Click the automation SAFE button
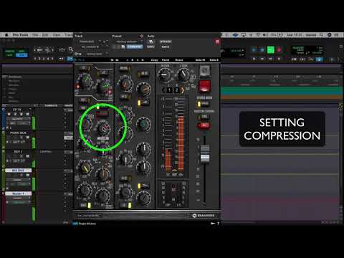Screen dimensions: 344x258 tap(150, 47)
